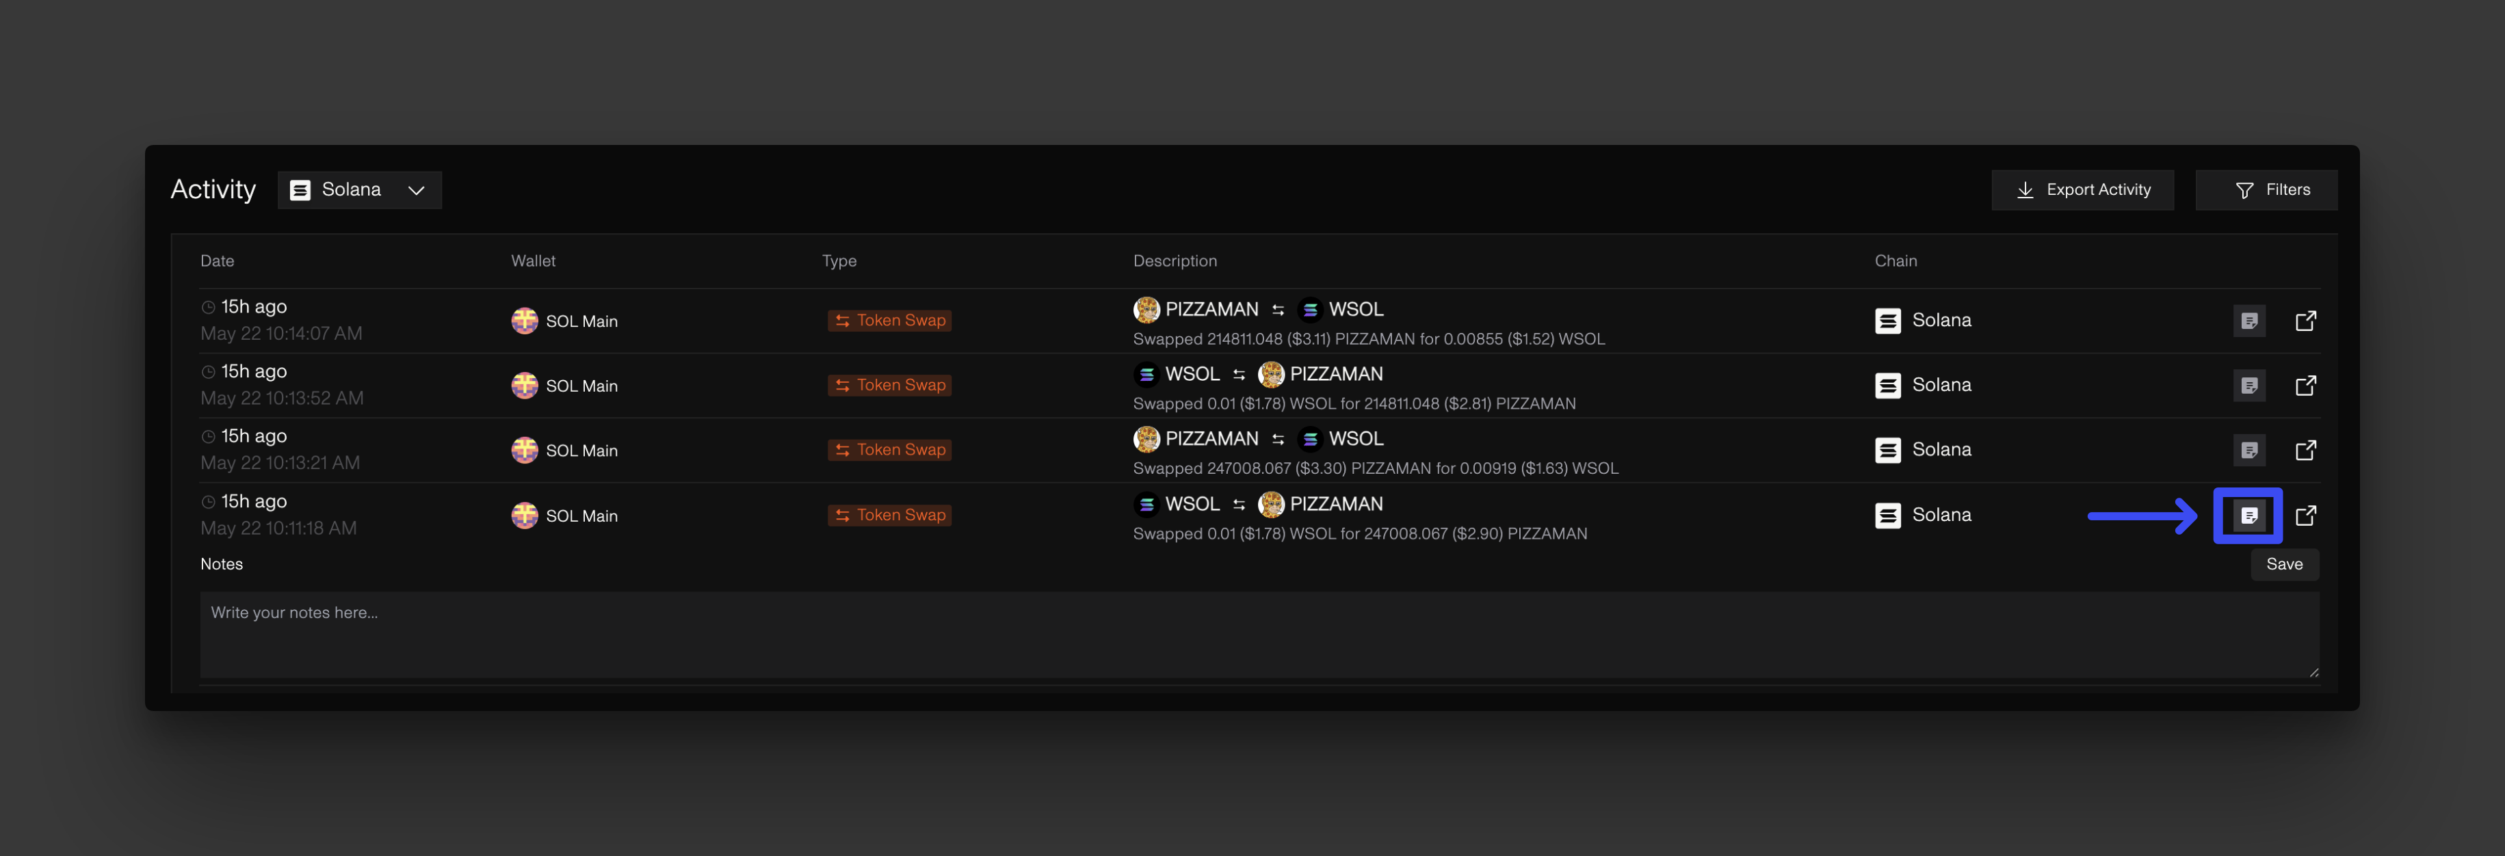
Task: Click the WSOL token icon in last row
Action: pos(1146,503)
